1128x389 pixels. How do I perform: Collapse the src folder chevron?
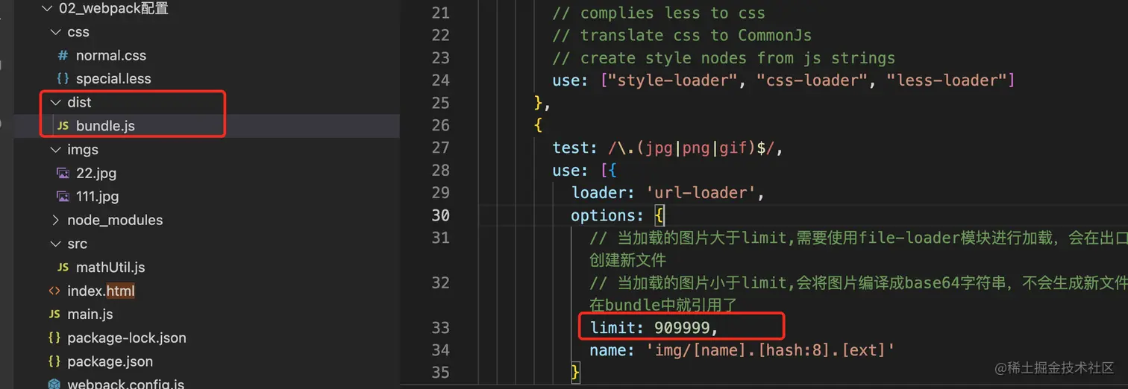pos(55,244)
